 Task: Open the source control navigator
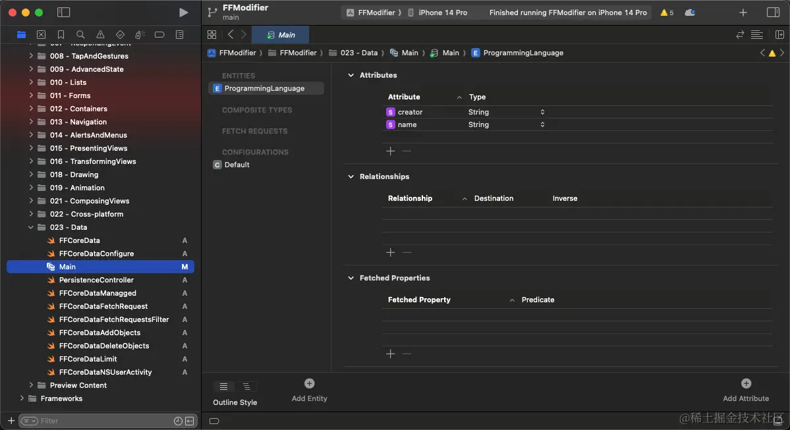[x=42, y=35]
